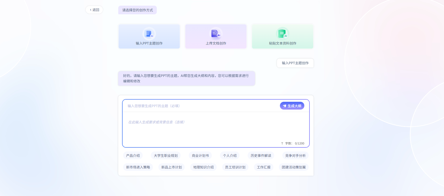Click the AI message starting with 好的，请输入
444x196 pixels.
(x=187, y=78)
